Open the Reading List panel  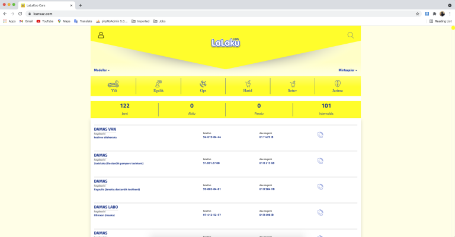(x=441, y=21)
